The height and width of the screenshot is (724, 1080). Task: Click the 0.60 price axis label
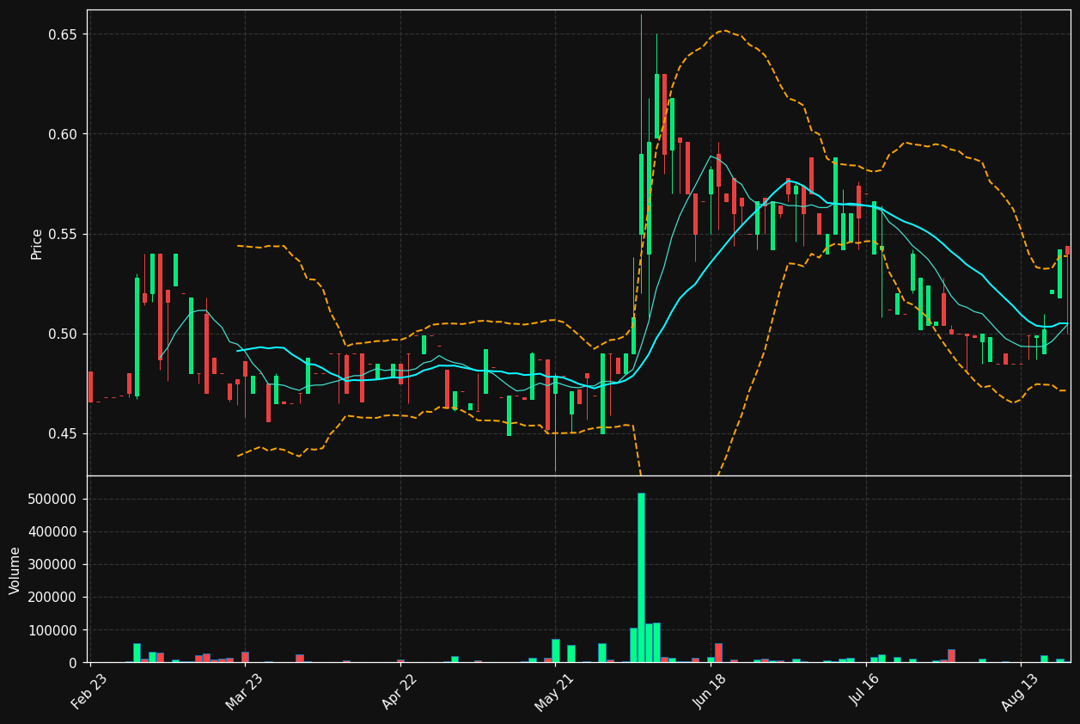click(x=63, y=134)
